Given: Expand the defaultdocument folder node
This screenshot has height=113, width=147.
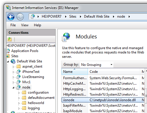Looking at the screenshot, I should click(19, 98).
